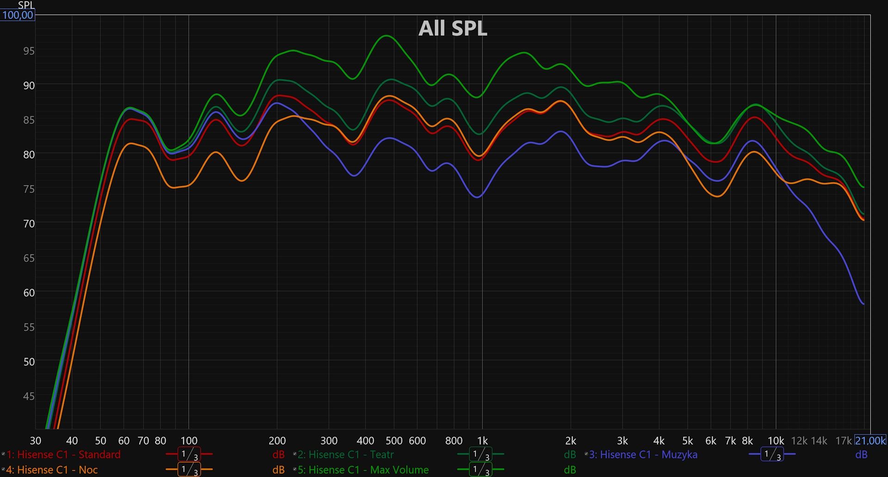The width and height of the screenshot is (888, 477).
Task: Click the 55 dB tick on SPL axis
Action: (29, 327)
